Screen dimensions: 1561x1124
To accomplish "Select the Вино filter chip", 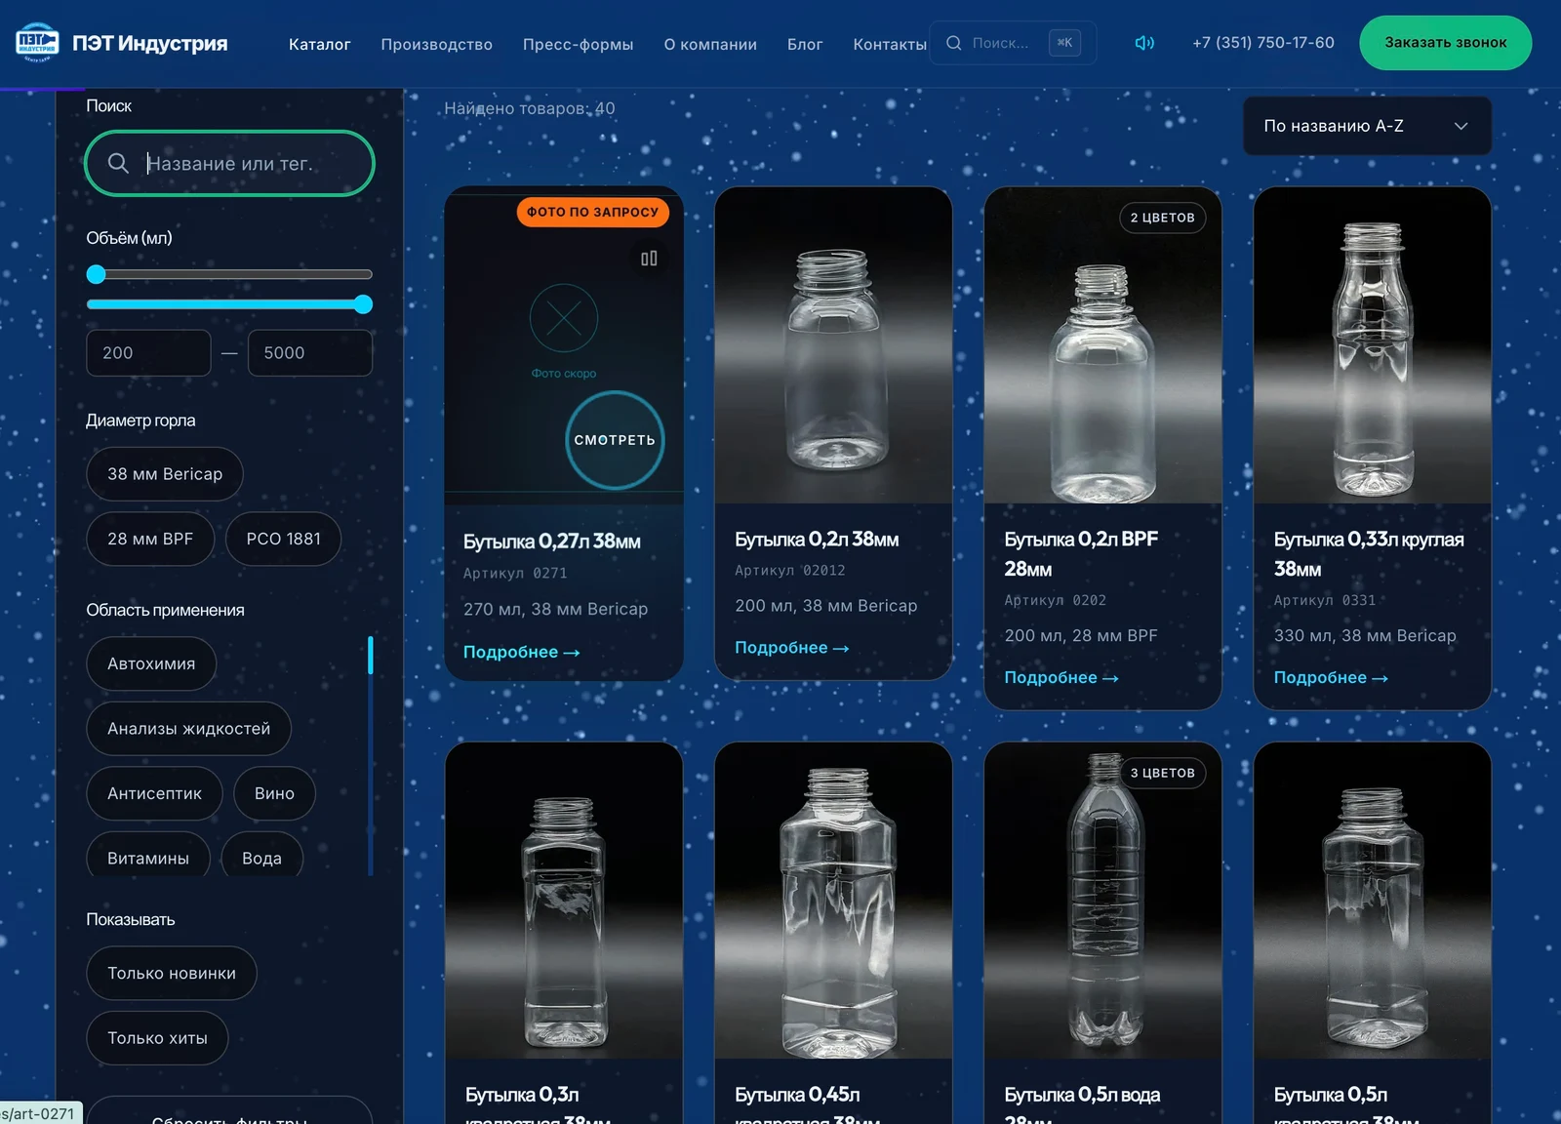I will coord(274,793).
